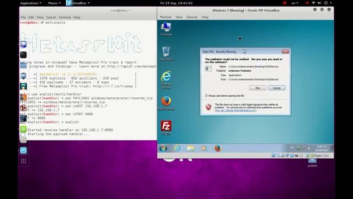Open the green chat icon in the dock
The width and height of the screenshot is (353, 199).
[23, 129]
